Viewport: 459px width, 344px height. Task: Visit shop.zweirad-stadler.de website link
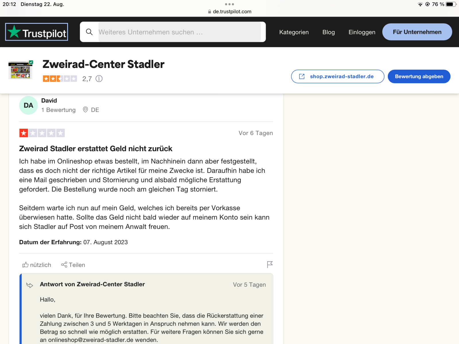click(338, 77)
